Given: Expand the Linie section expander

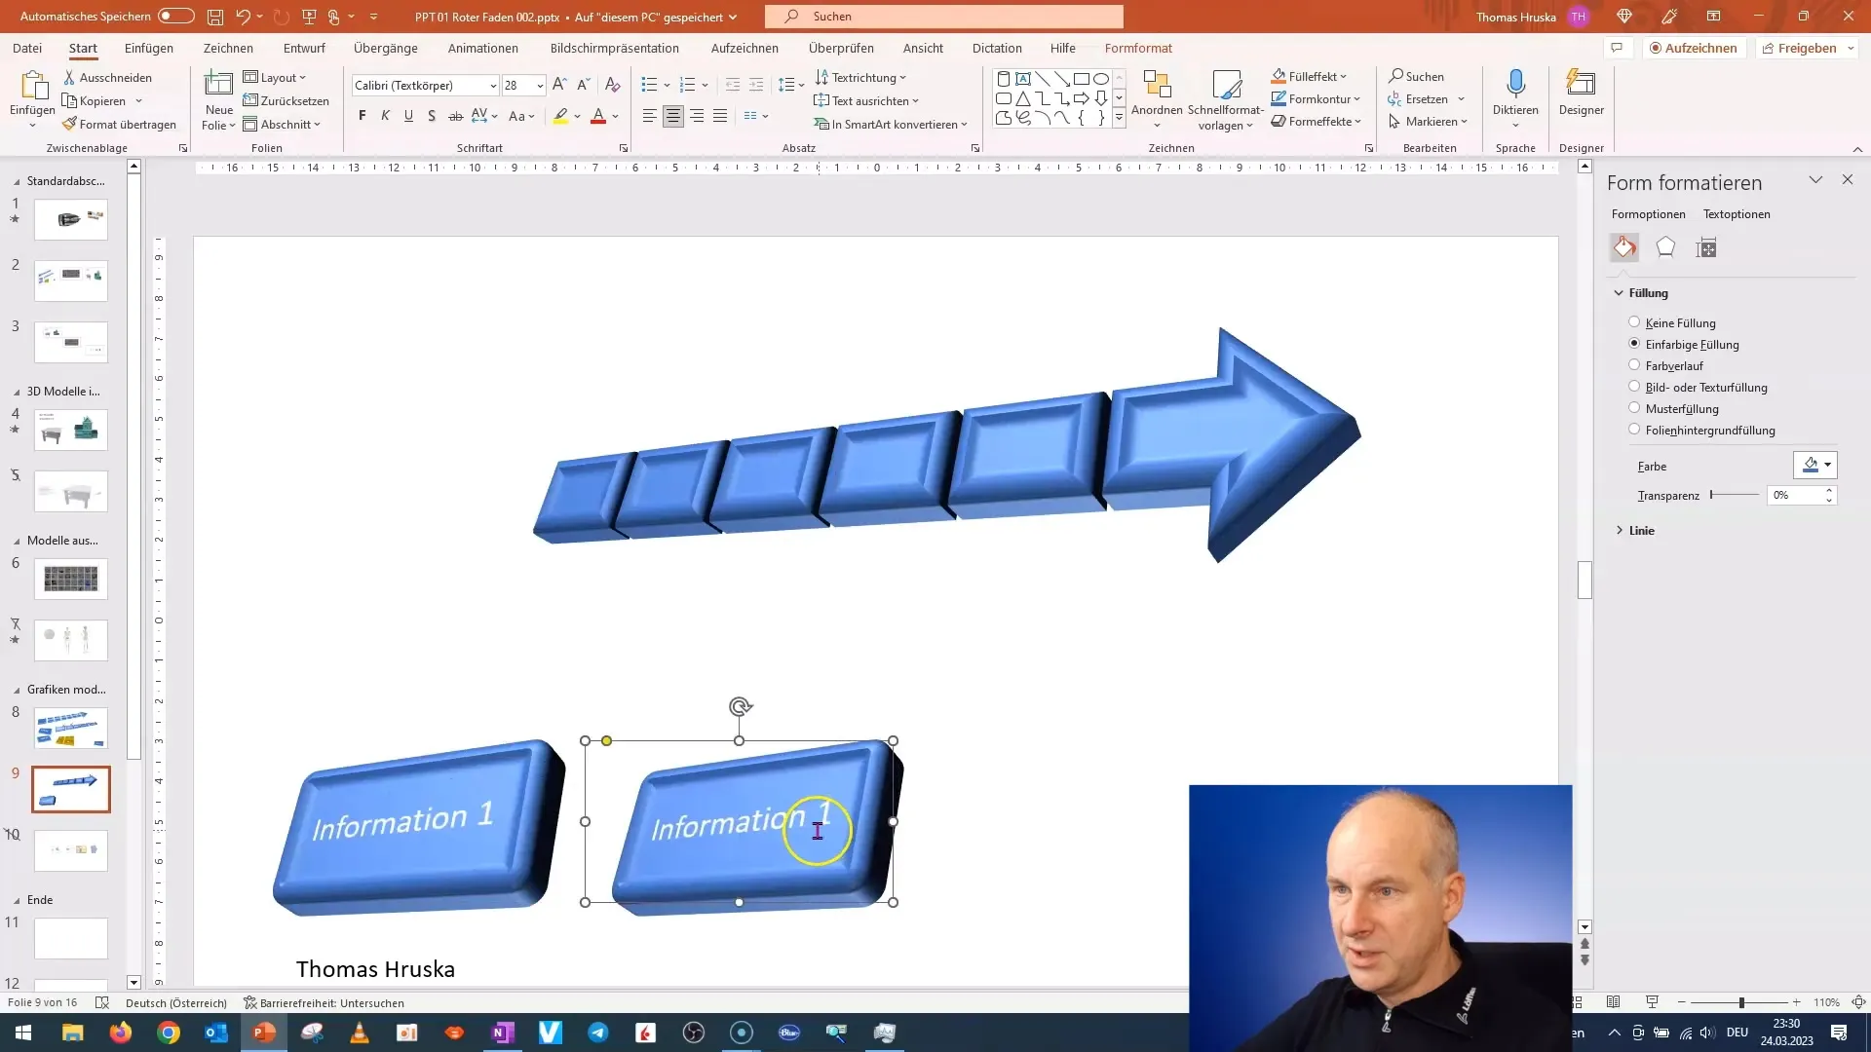Looking at the screenshot, I should tap(1621, 529).
